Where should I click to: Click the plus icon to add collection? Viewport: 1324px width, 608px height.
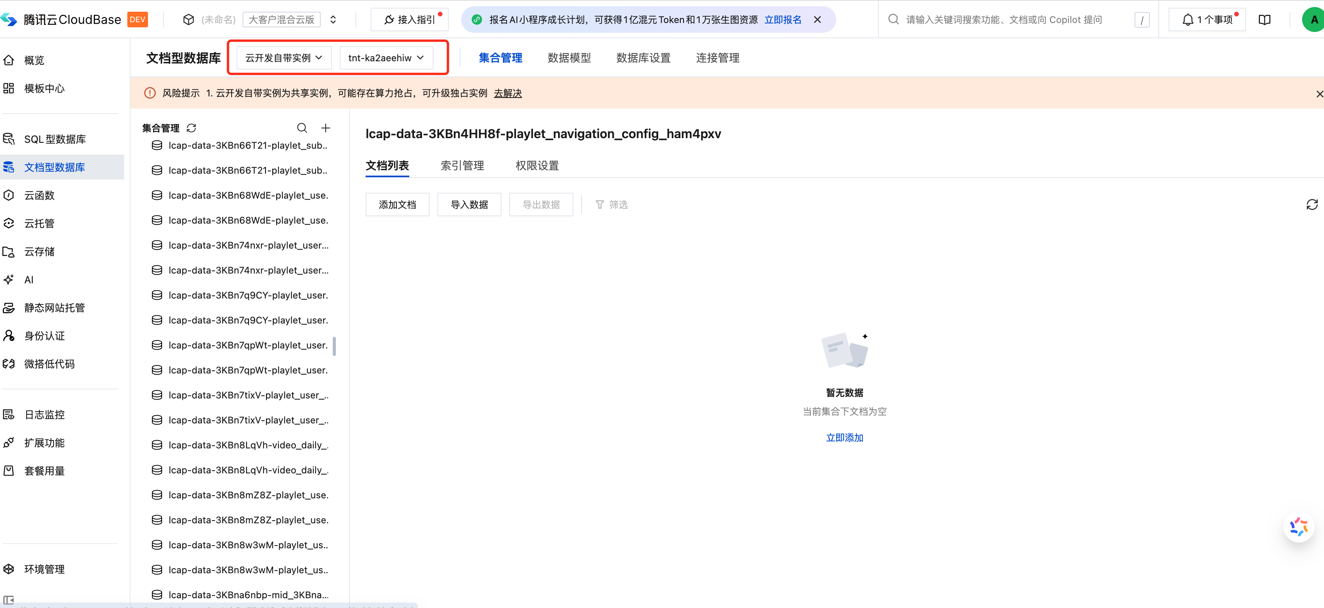click(x=325, y=128)
